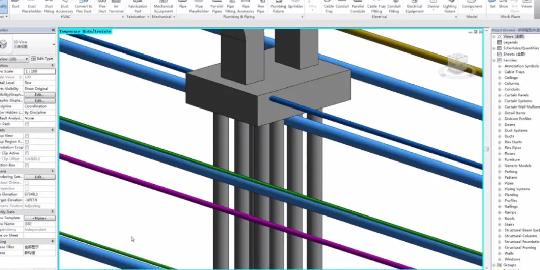Image resolution: width=540 pixels, height=270 pixels.
Task: Toggle the Far Clip Active checkbox
Action: 27,153
